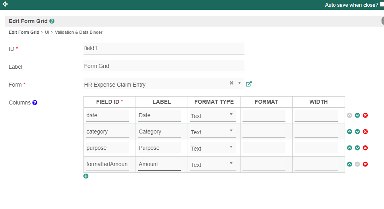The image size is (384, 209).
Task: Add a new column row with plus icon
Action: click(86, 176)
